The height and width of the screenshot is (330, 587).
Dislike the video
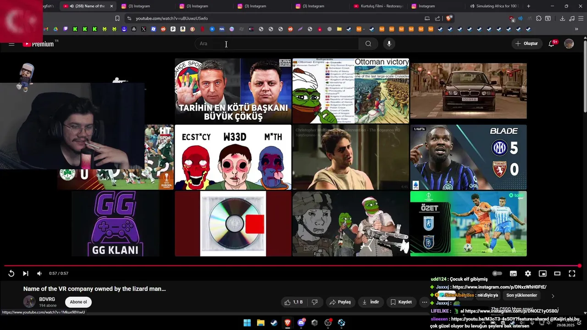pyautogui.click(x=315, y=302)
